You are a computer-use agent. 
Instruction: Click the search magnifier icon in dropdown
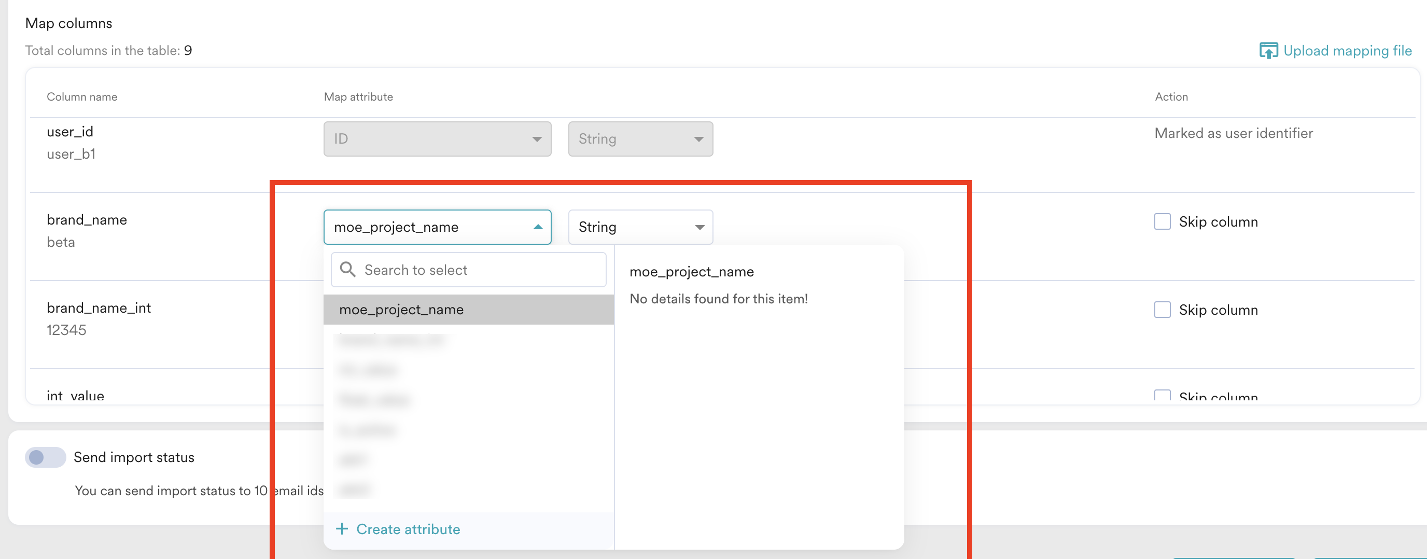tap(347, 269)
